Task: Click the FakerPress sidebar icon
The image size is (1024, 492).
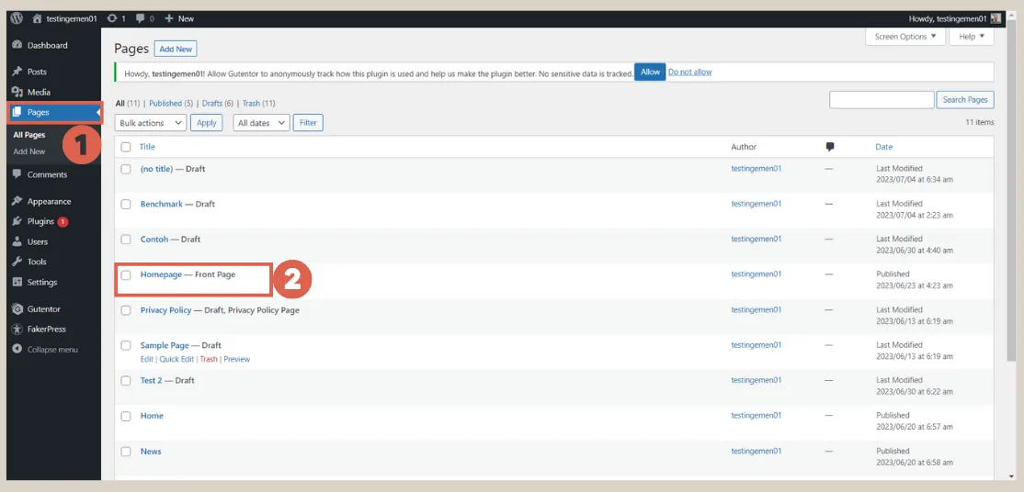Action: coord(17,329)
